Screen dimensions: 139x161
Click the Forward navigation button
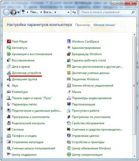click(x=14, y=12)
